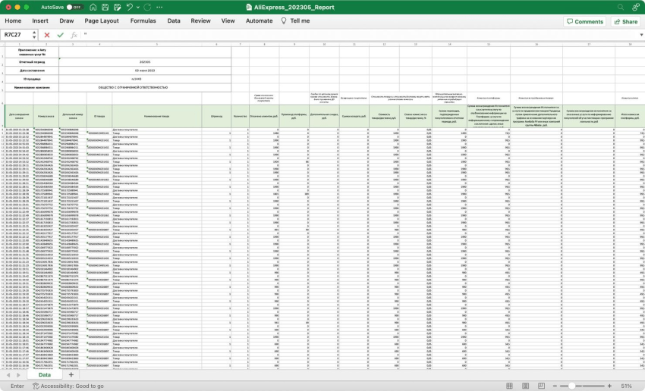Click the zoom in plus button
Image resolution: width=645 pixels, height=391 pixels.
click(x=609, y=386)
